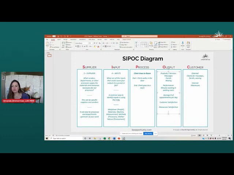
Task: Switch to the Slide Show tab
Action: coord(92,40)
